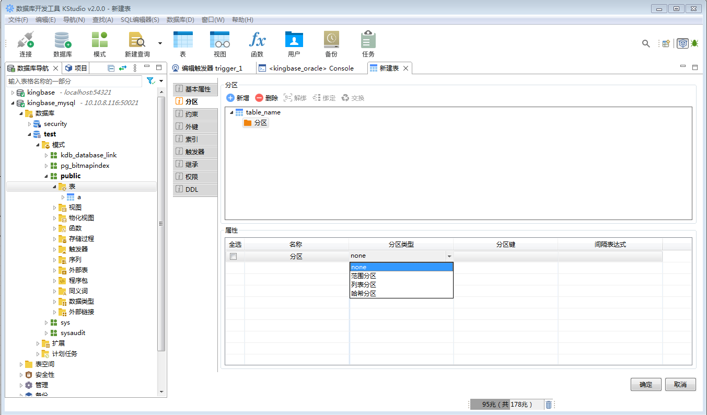
Task: Open a new SQL query with 新建查询
Action: [x=135, y=43]
